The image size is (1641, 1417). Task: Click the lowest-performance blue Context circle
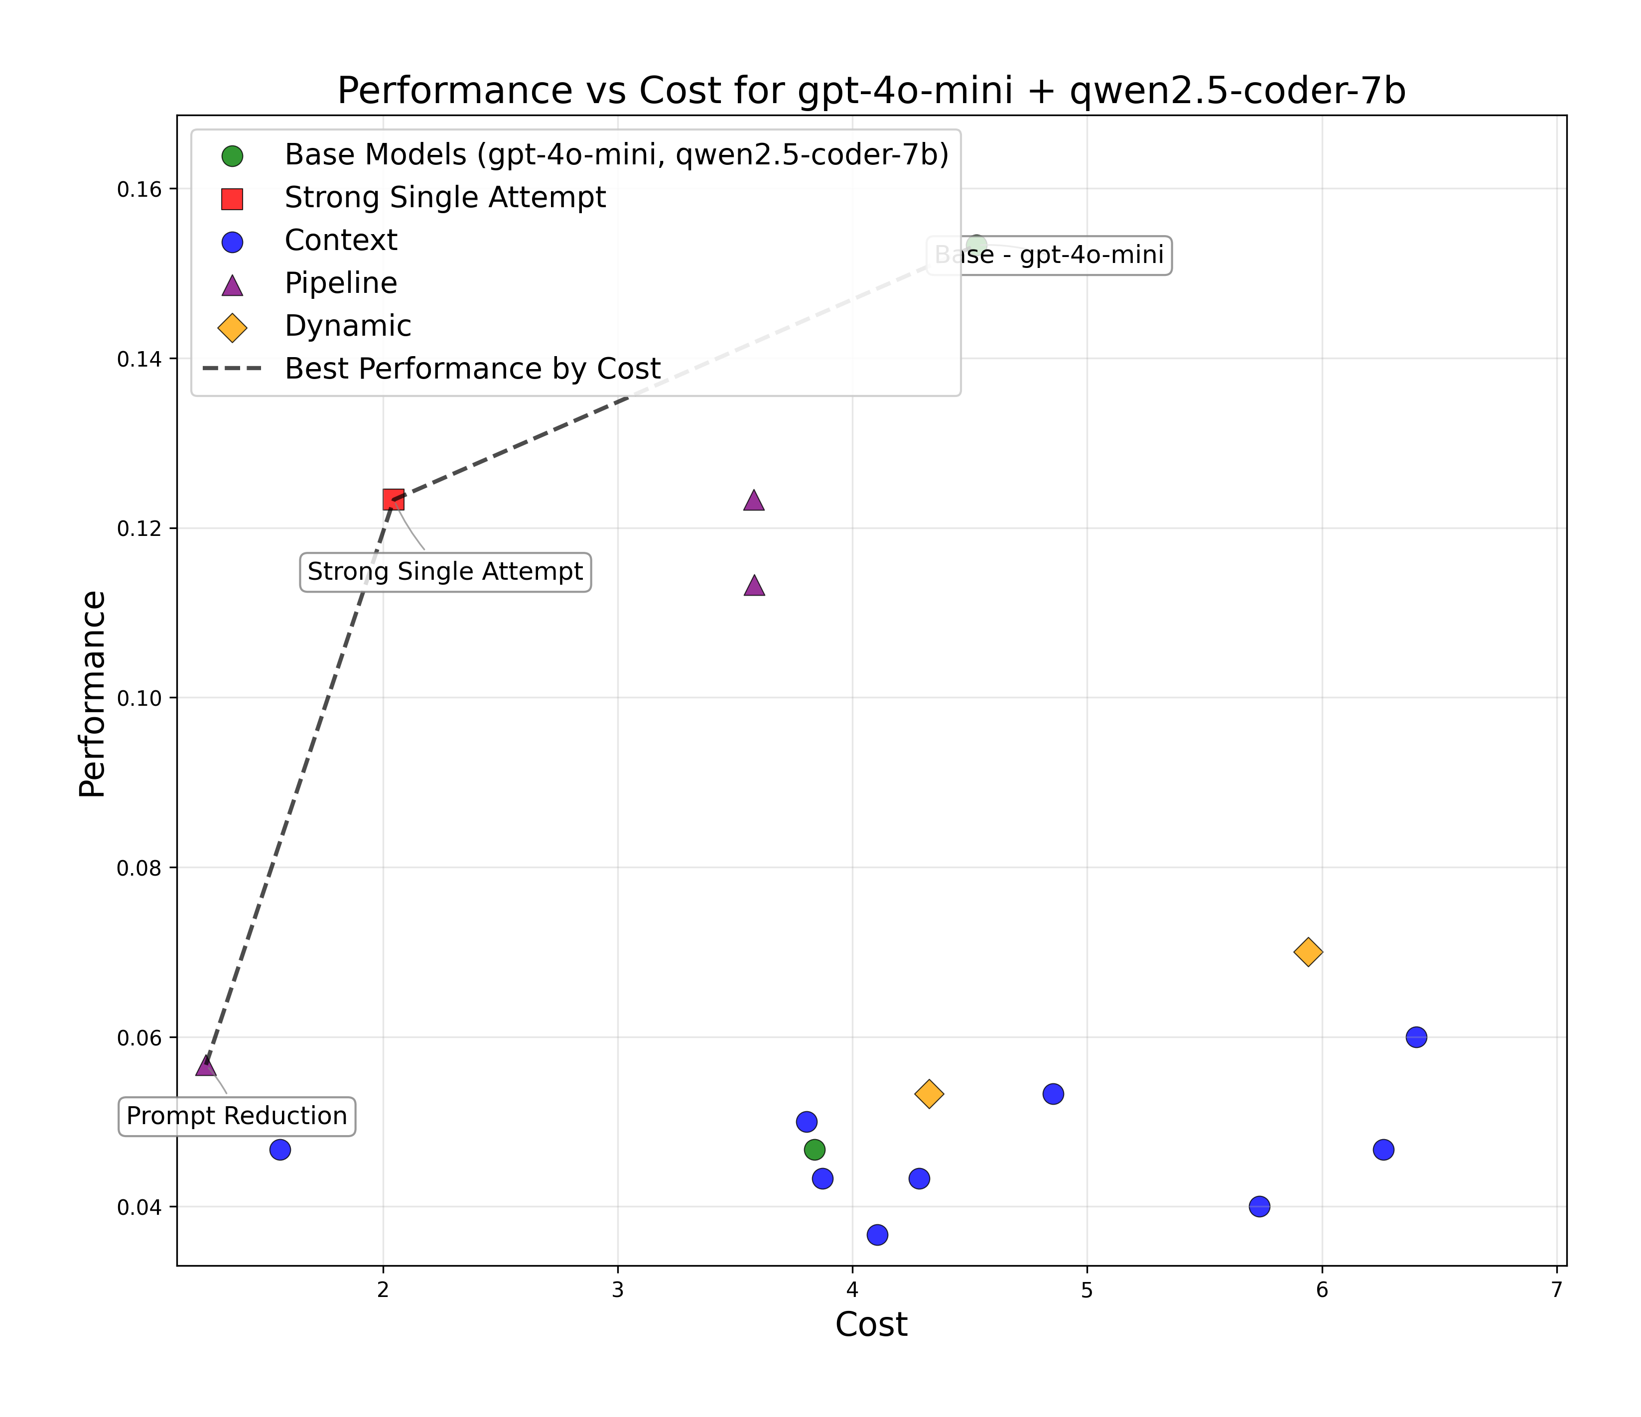point(877,1235)
